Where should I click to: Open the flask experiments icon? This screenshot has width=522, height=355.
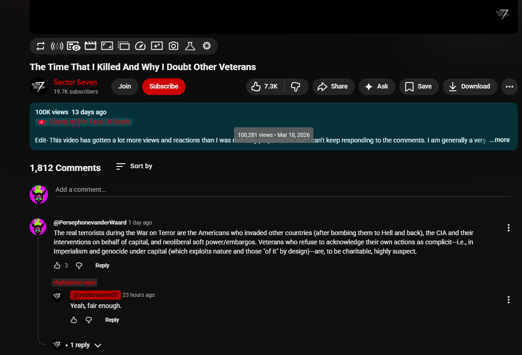tap(190, 46)
